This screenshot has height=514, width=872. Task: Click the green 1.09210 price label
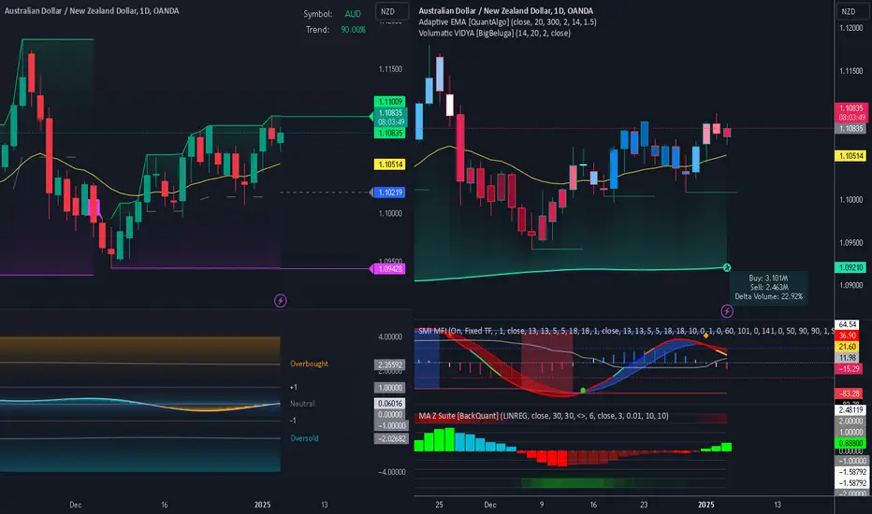(x=850, y=267)
